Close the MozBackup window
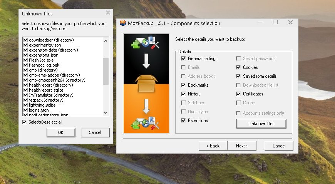 pos(290,22)
